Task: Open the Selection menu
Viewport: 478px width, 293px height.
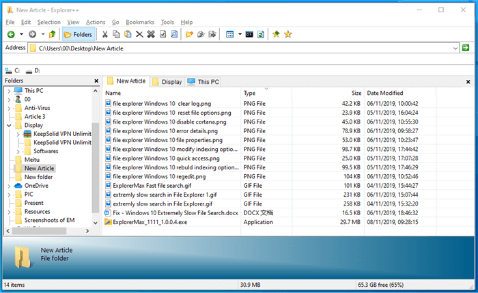Action: [48, 22]
